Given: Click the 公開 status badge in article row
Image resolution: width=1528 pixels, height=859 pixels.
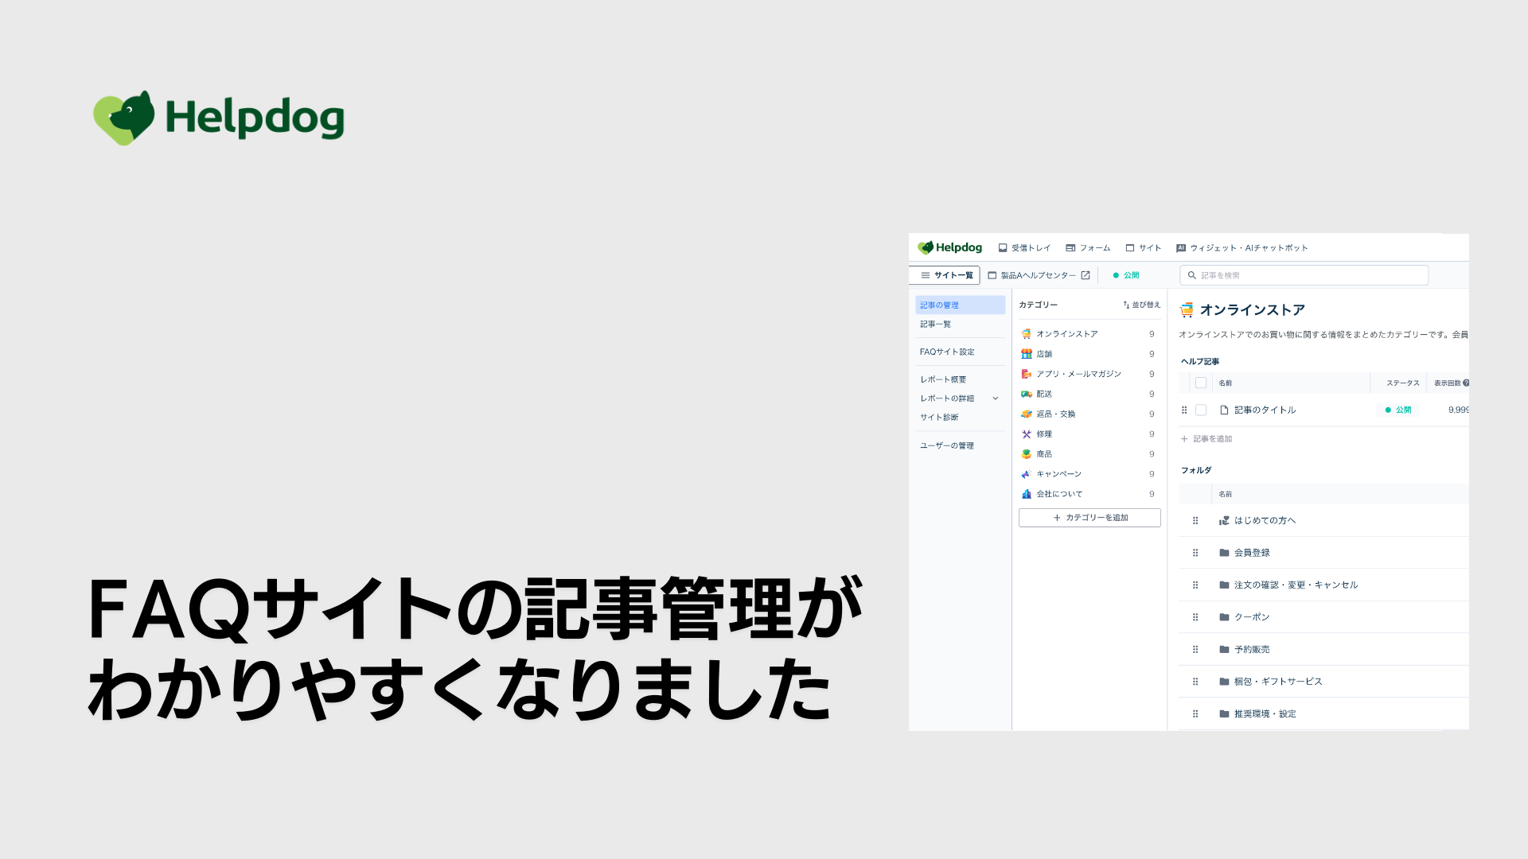Looking at the screenshot, I should point(1398,410).
